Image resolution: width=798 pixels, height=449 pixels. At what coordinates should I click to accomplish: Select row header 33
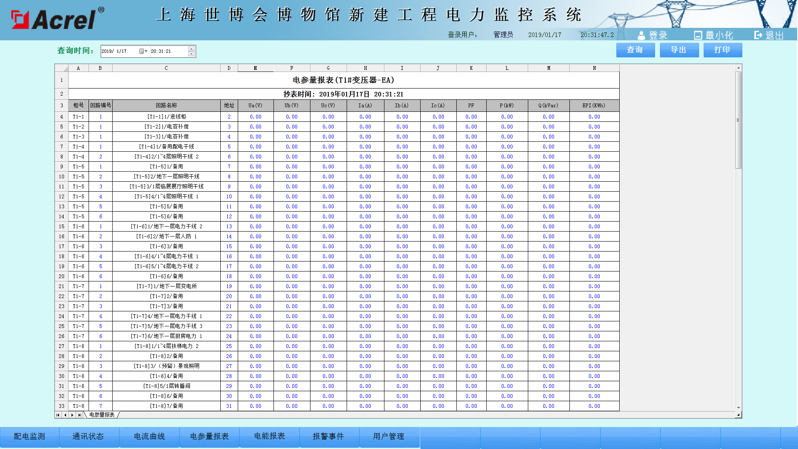(62, 406)
